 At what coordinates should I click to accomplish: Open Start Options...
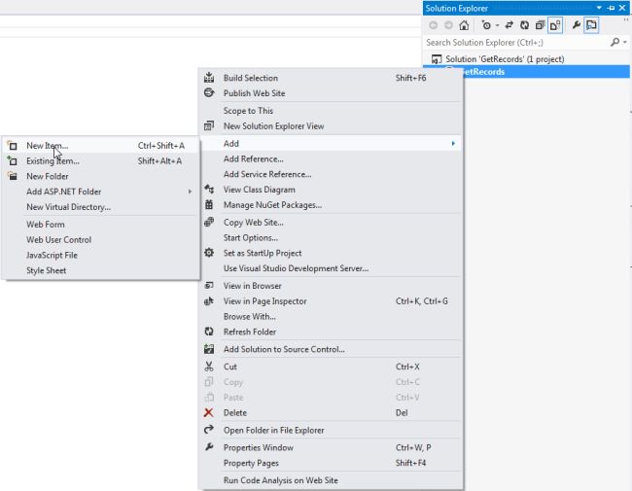pos(331,238)
